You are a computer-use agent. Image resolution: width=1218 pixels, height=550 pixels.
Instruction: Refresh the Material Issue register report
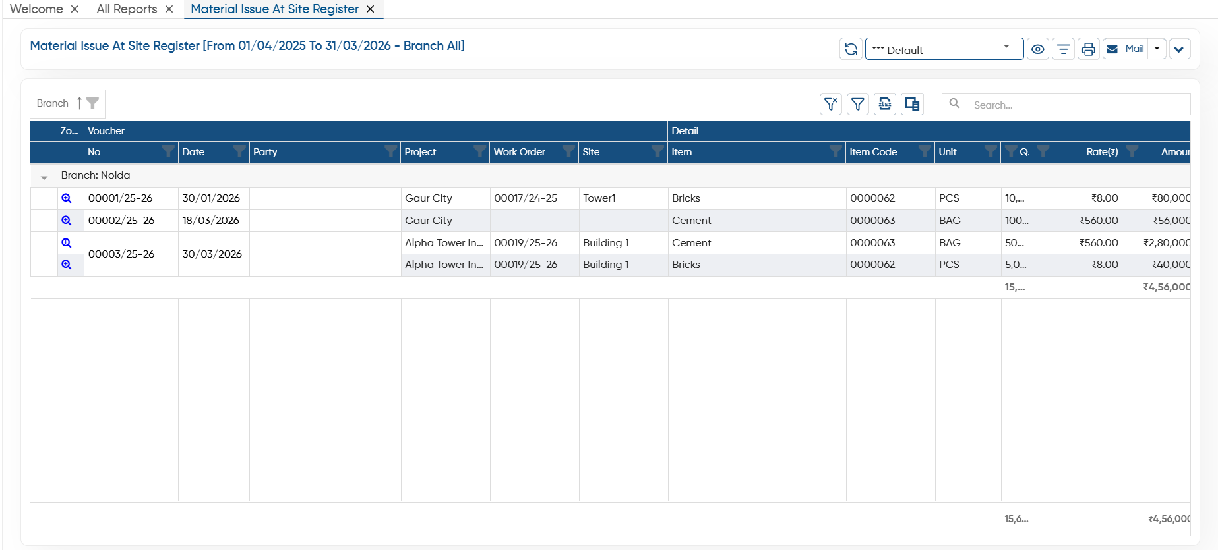(x=851, y=49)
